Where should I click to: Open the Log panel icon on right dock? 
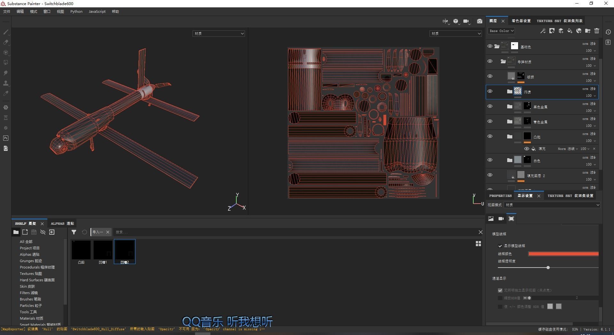[608, 42]
